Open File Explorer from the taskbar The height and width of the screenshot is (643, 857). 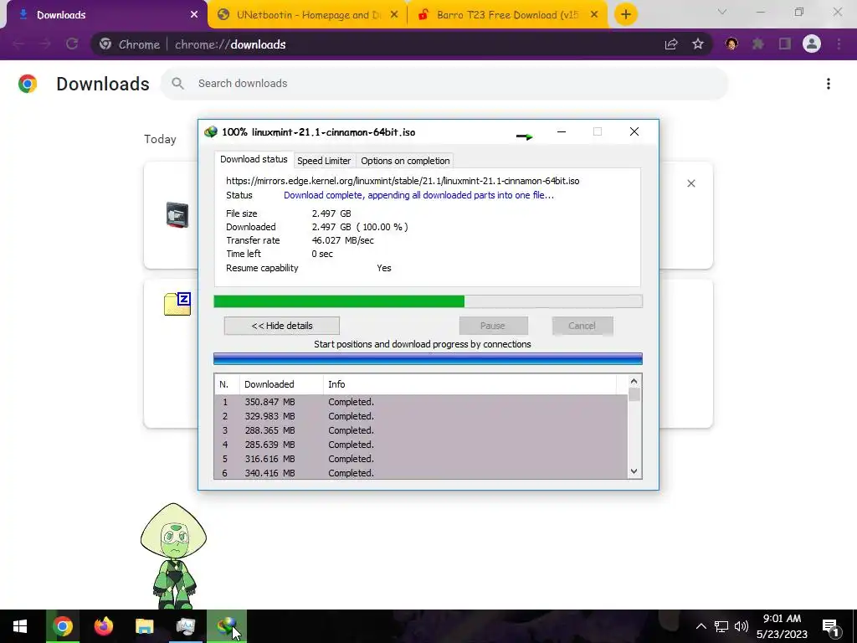(144, 626)
